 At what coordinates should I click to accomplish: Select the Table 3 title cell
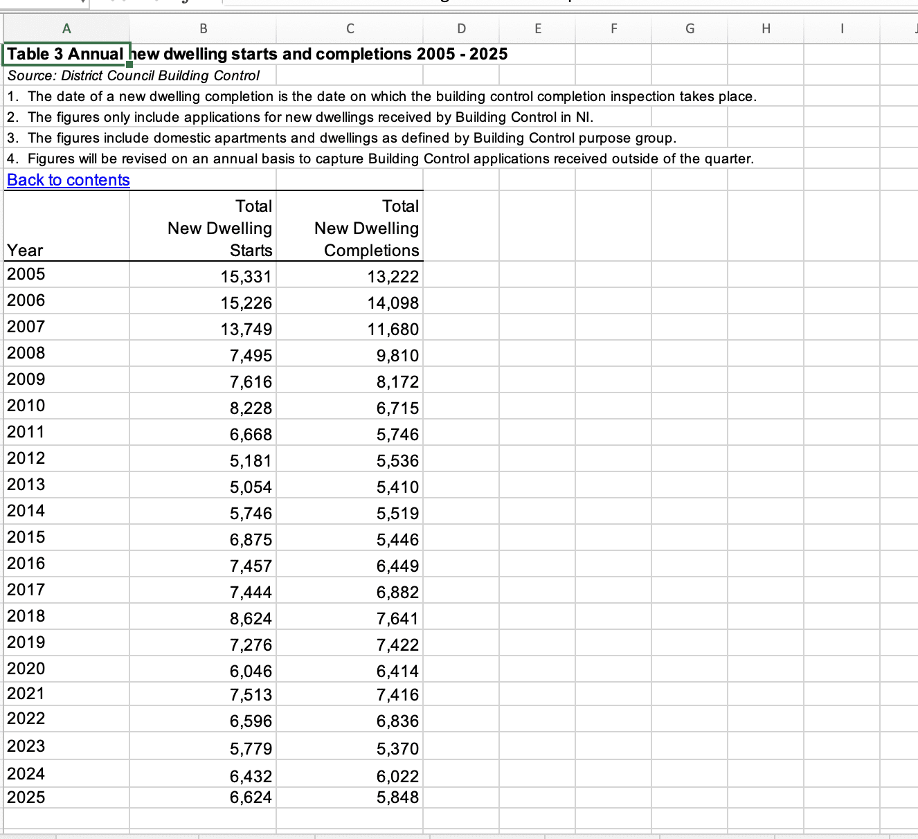point(66,53)
